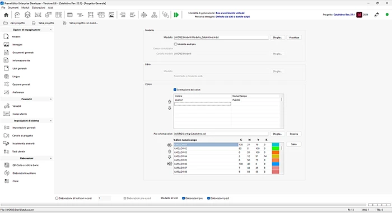Viewport: 392px width, 213px height.
Task: Toggle Elaborazioni post checkbox
Action: (x=208, y=198)
